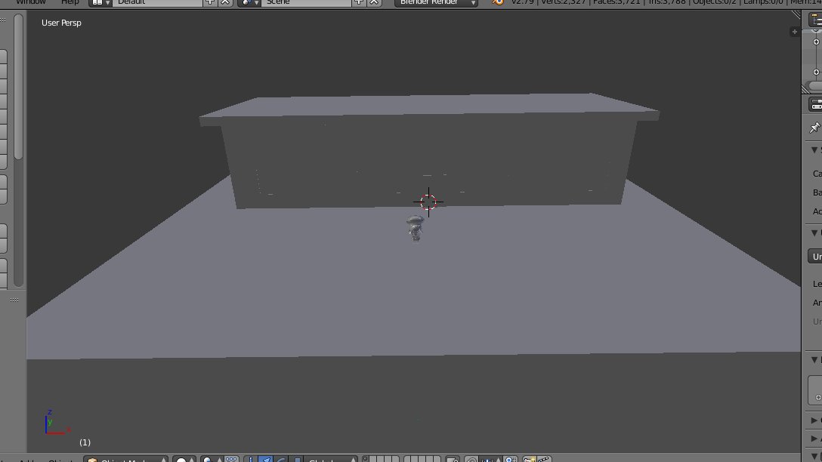This screenshot has height=462, width=822.
Task: Enable translate manipulator arrow
Action: (x=266, y=460)
